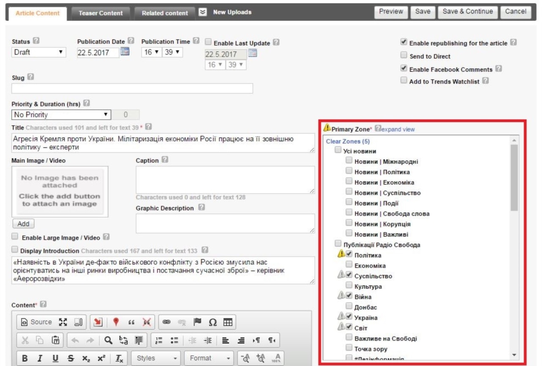Check Новини | Економіка zone
The width and height of the screenshot is (542, 366).
349,182
